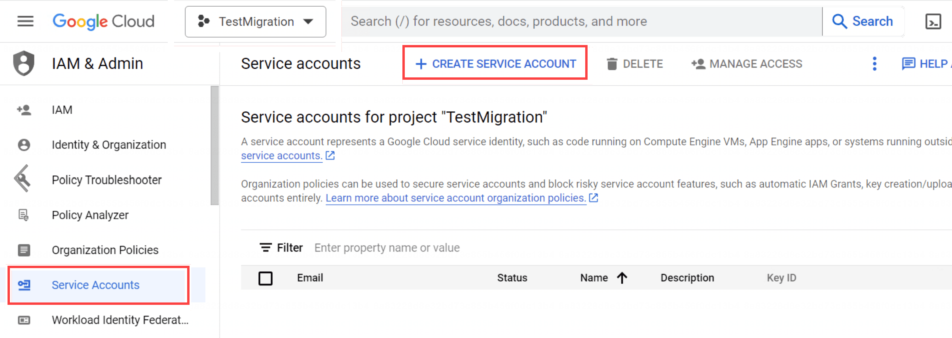Click the Manage Access button
Screen dimensions: 952x338
pyautogui.click(x=747, y=64)
